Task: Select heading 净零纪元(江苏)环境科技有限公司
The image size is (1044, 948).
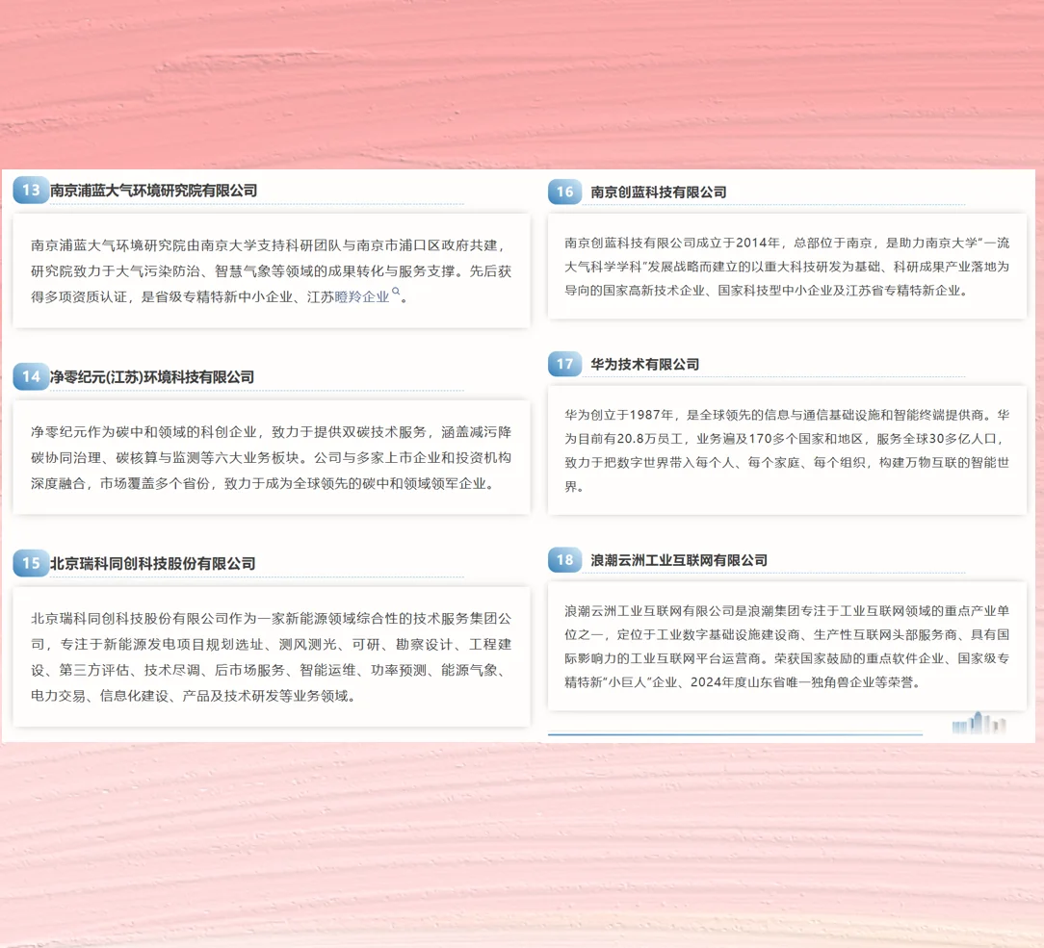Action: (152, 377)
